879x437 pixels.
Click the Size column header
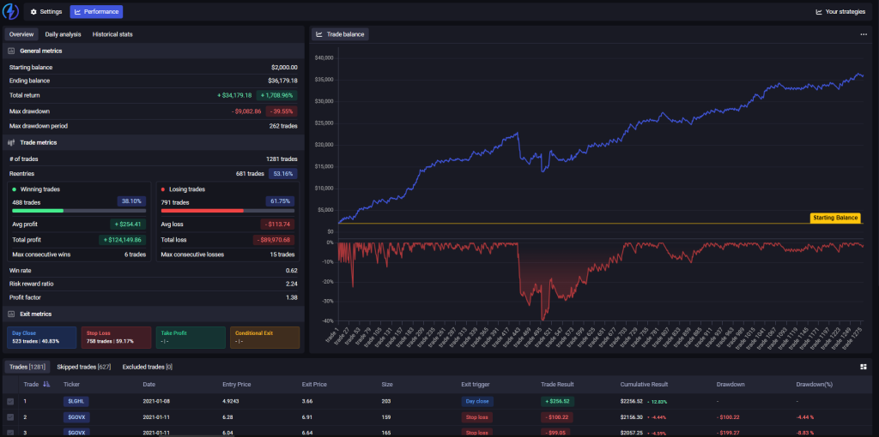[387, 385]
